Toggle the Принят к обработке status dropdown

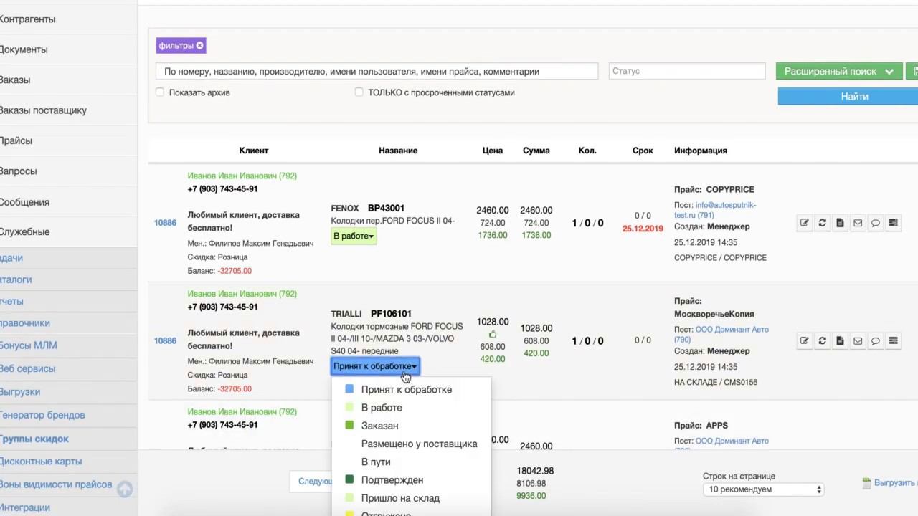click(x=375, y=366)
